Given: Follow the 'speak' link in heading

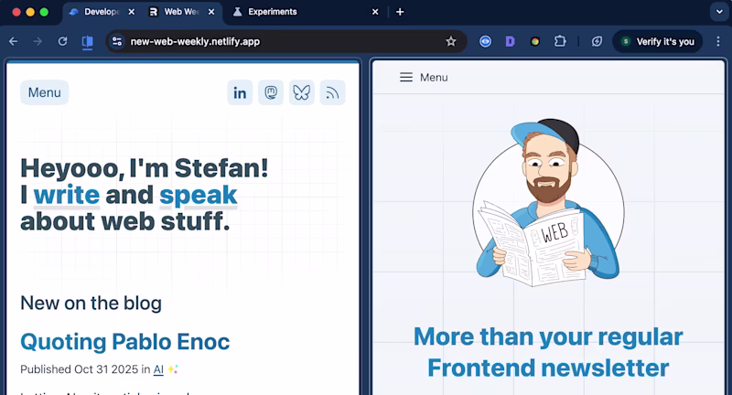Looking at the screenshot, I should pyautogui.click(x=199, y=196).
